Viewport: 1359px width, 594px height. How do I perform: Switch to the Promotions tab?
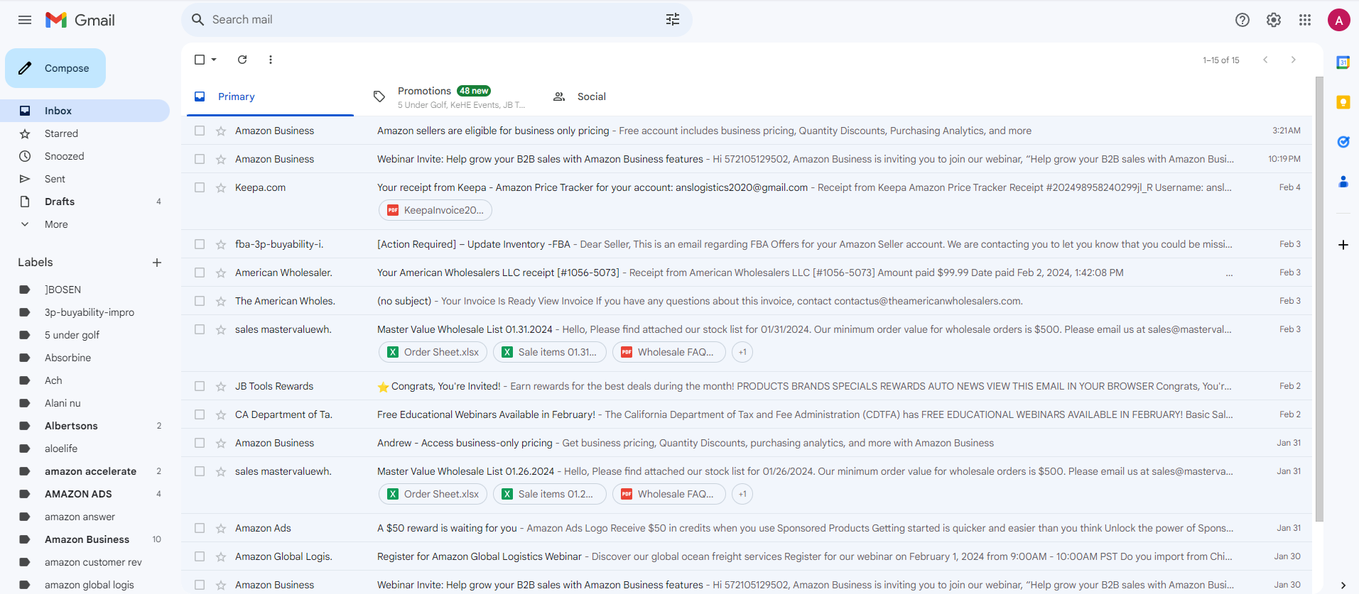point(451,97)
